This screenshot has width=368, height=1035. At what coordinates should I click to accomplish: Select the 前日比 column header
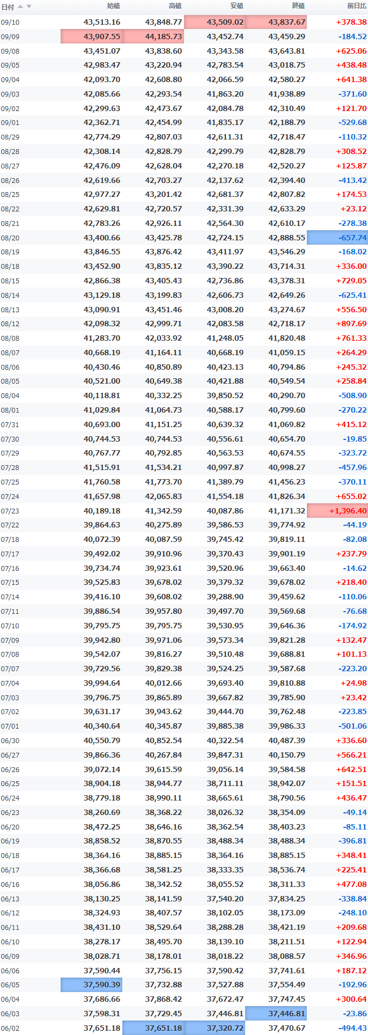coord(357,6)
